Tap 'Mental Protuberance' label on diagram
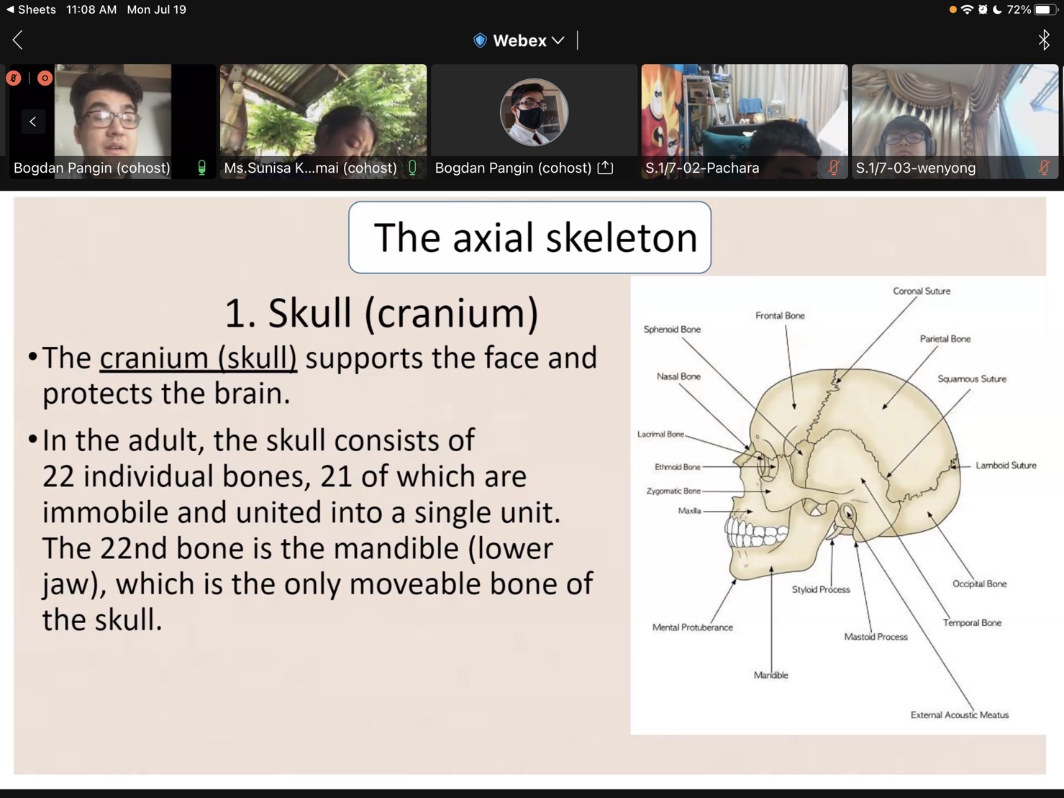 point(692,627)
